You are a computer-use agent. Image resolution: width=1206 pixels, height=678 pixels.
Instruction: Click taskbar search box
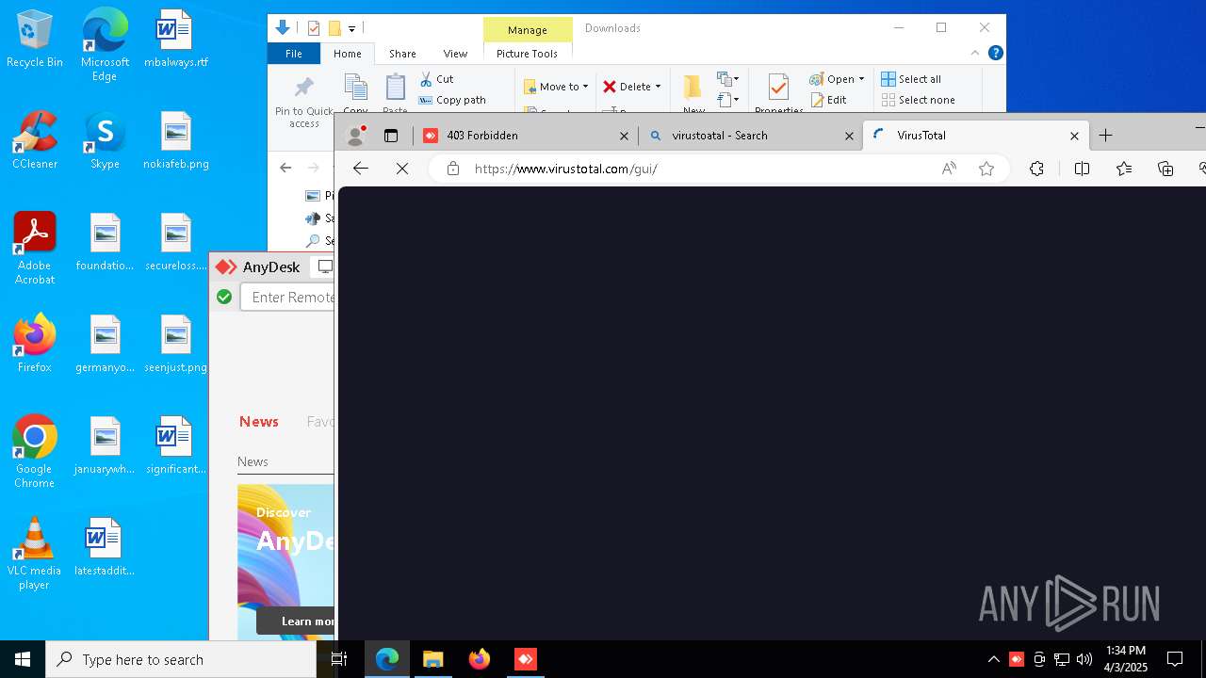pos(181,659)
